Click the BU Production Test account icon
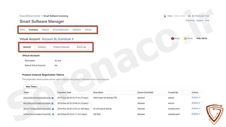 (x=190, y=16)
